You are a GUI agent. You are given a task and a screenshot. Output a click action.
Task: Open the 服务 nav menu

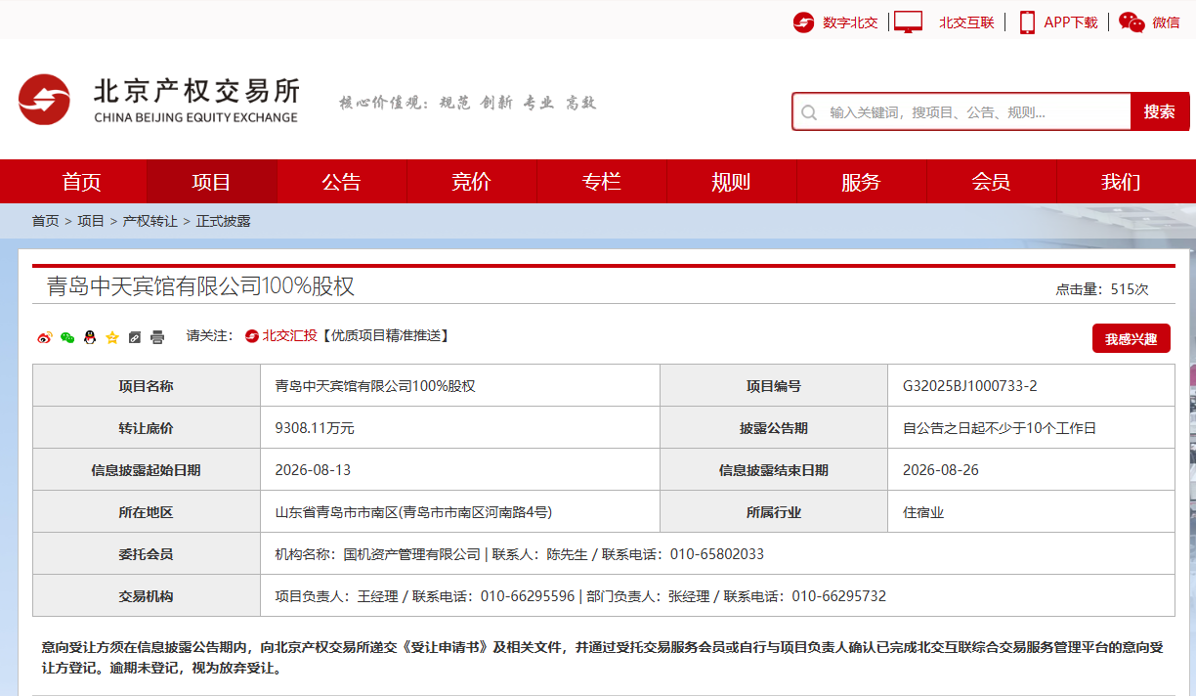click(x=861, y=182)
